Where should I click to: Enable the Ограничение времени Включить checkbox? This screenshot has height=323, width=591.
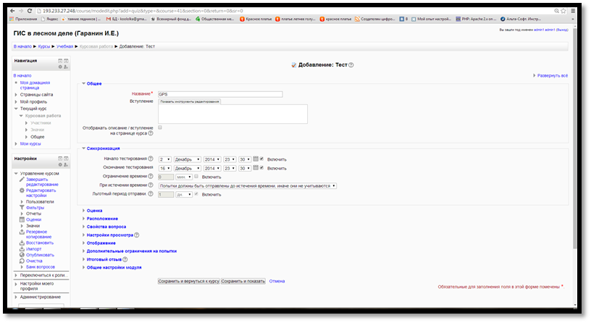click(x=196, y=177)
